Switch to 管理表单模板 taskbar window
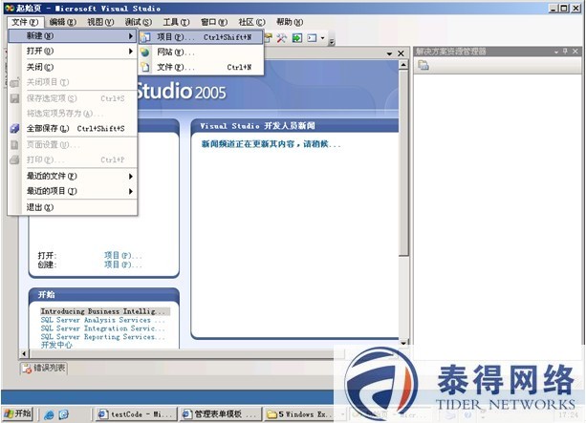The height and width of the screenshot is (423, 586). pos(220,414)
